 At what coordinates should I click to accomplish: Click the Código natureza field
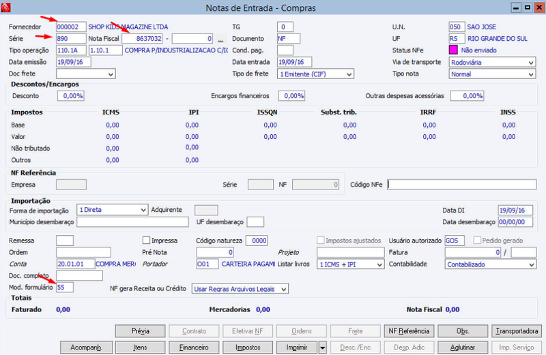pos(257,241)
